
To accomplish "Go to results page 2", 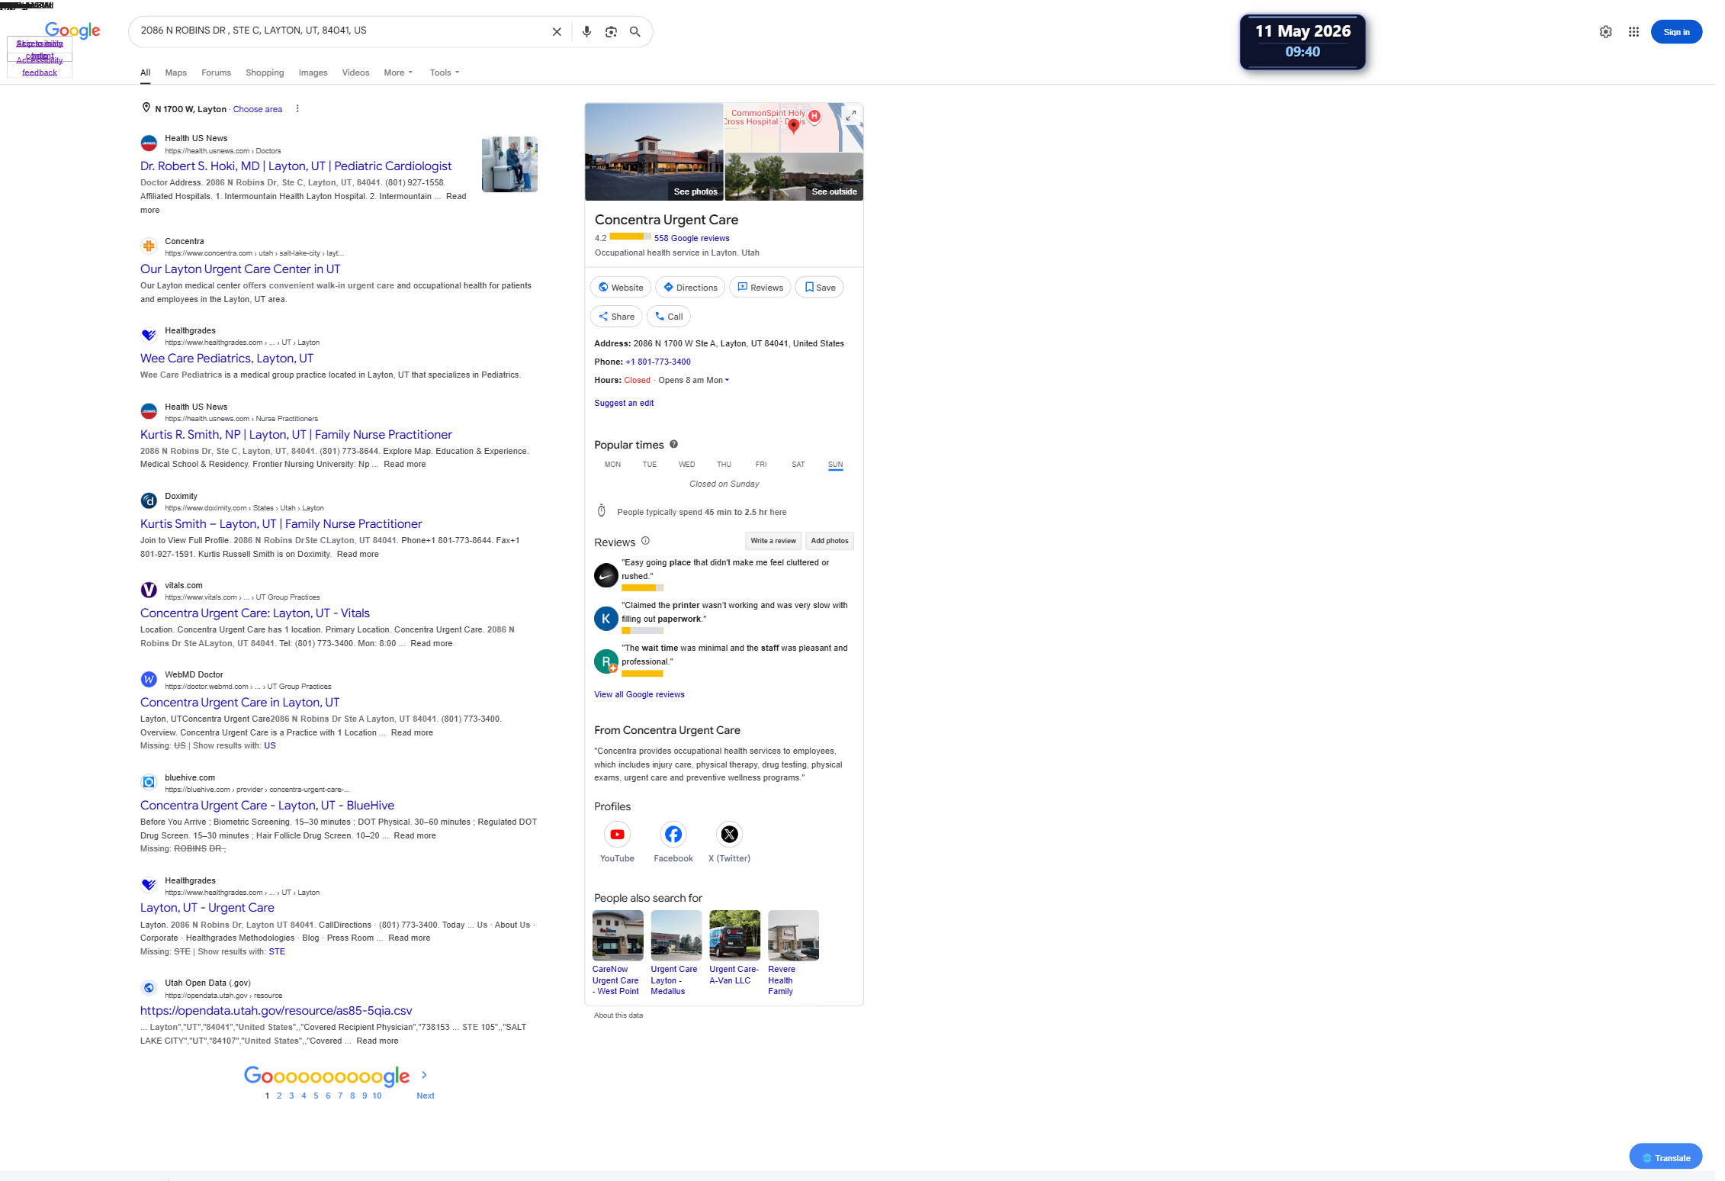I will click(279, 1096).
